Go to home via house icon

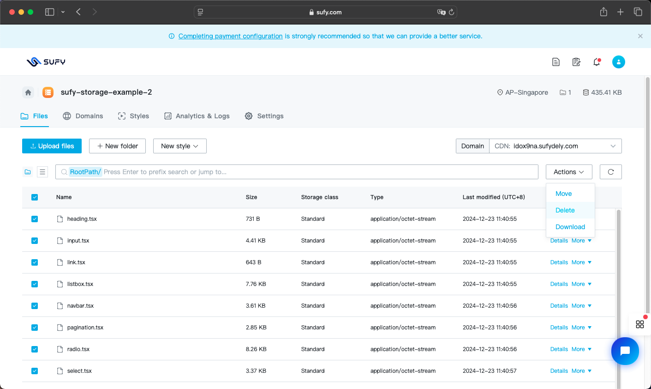point(28,92)
